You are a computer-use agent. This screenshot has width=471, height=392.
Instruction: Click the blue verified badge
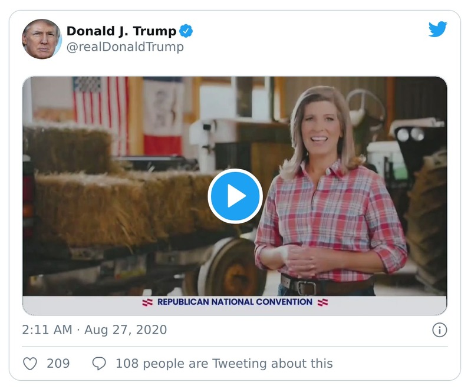(x=186, y=31)
